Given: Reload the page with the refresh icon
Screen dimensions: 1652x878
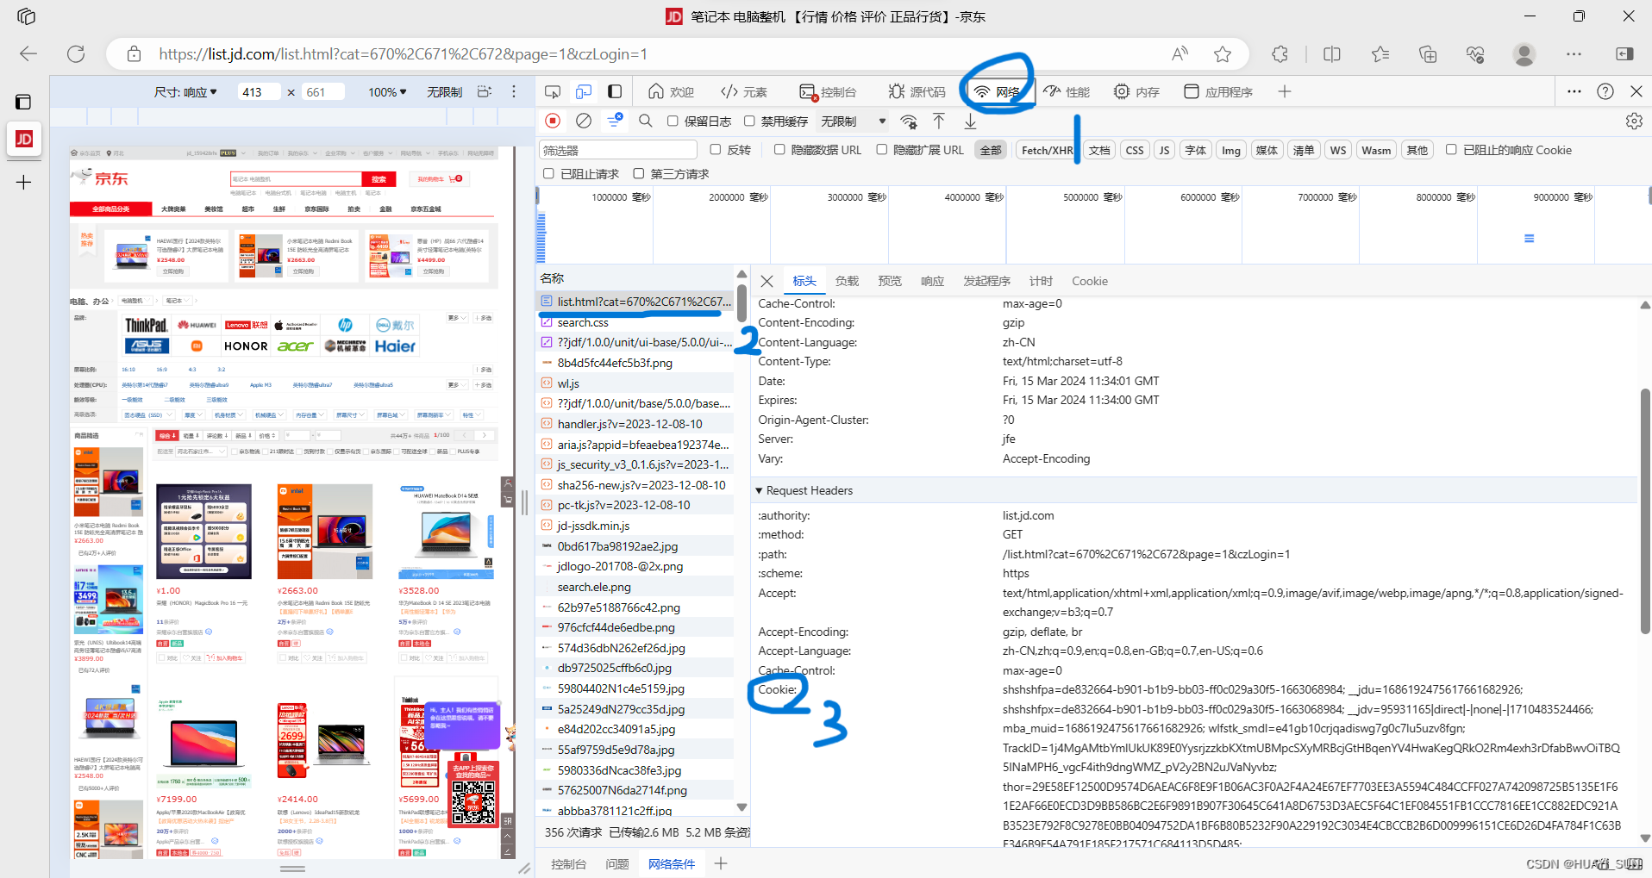Looking at the screenshot, I should pyautogui.click(x=76, y=53).
